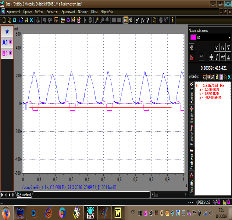The height and width of the screenshot is (220, 232).
Task: Click the y' derivative icon in the main toolbar
Action: (138, 20)
